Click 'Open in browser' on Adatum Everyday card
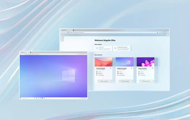The image size is (190, 120). [x=125, y=81]
